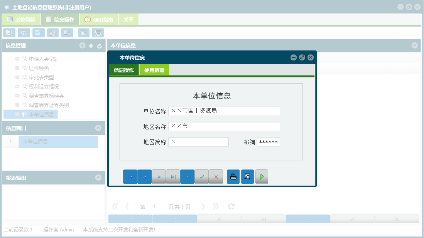Cancel changes with the red X button
This screenshot has height=238, width=424.
pyautogui.click(x=216, y=177)
